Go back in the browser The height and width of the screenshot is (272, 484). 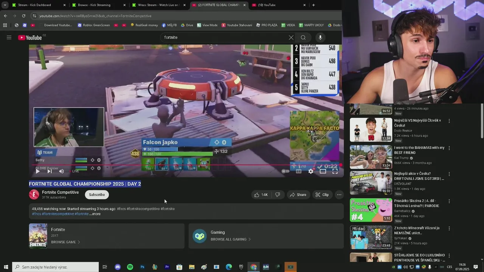pos(5,16)
